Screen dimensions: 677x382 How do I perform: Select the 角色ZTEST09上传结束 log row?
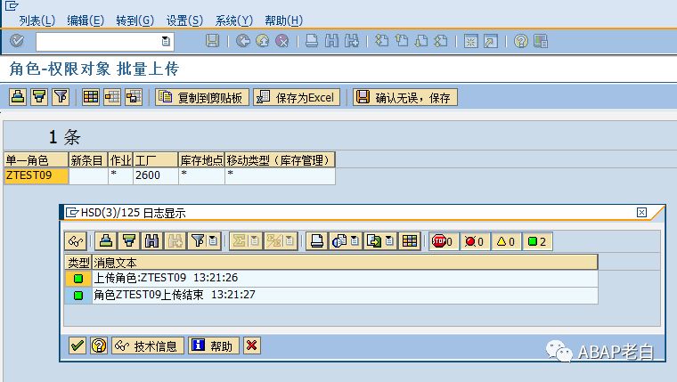point(331,296)
